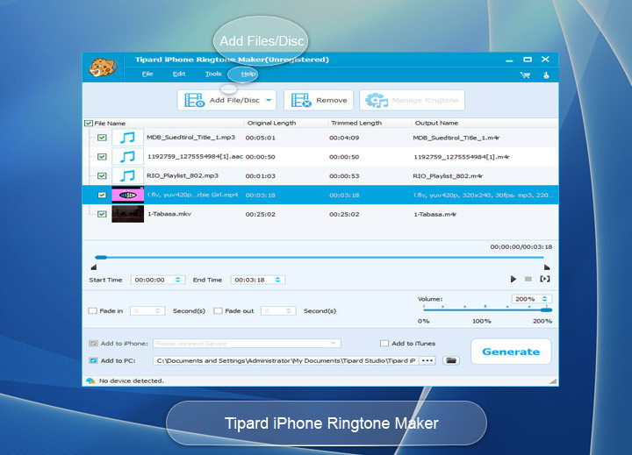Click the Manage Ringtone button label
The width and height of the screenshot is (632, 455).
pos(425,100)
